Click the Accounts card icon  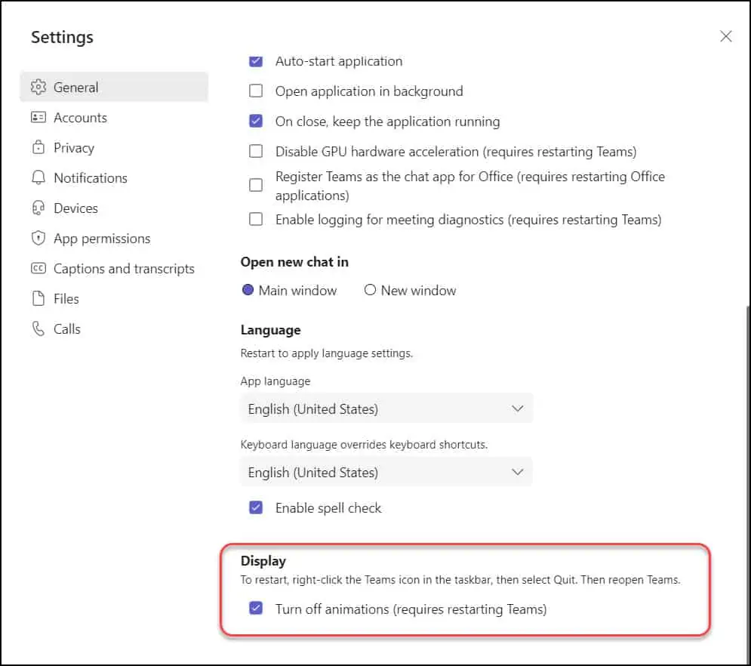pyautogui.click(x=38, y=118)
